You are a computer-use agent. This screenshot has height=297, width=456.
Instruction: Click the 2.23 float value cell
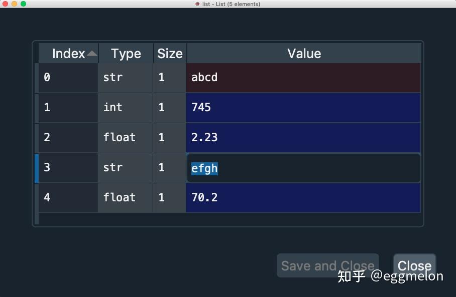[x=303, y=138]
